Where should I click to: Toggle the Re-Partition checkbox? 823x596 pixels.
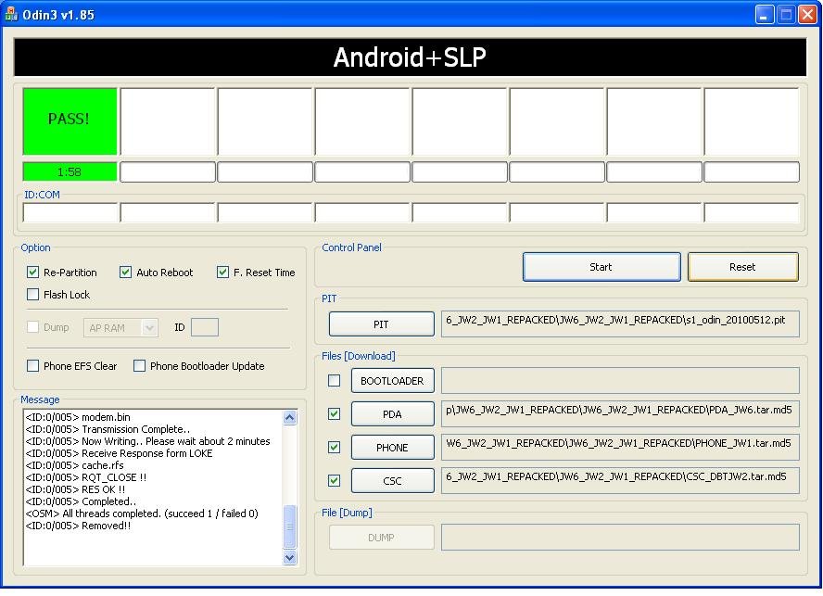point(32,272)
